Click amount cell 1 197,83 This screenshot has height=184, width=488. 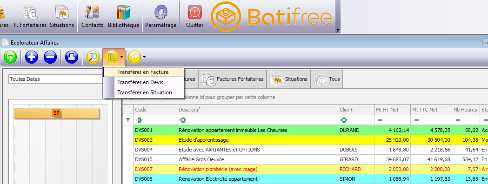coord(431,179)
